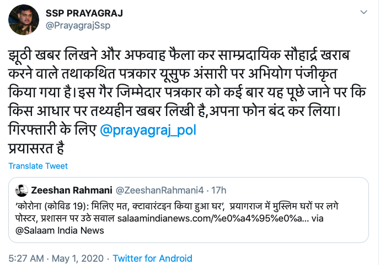Click the 5:27 AM tweet time
380x265 pixels.
pyautogui.click(x=25, y=258)
